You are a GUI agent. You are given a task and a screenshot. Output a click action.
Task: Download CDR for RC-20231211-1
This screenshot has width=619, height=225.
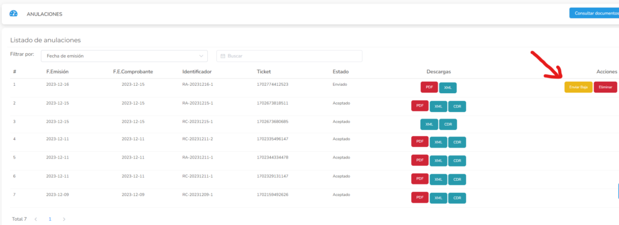[457, 179]
